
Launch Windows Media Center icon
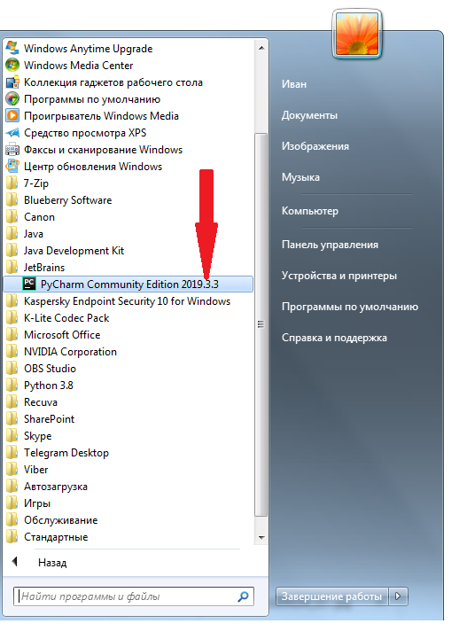12,65
